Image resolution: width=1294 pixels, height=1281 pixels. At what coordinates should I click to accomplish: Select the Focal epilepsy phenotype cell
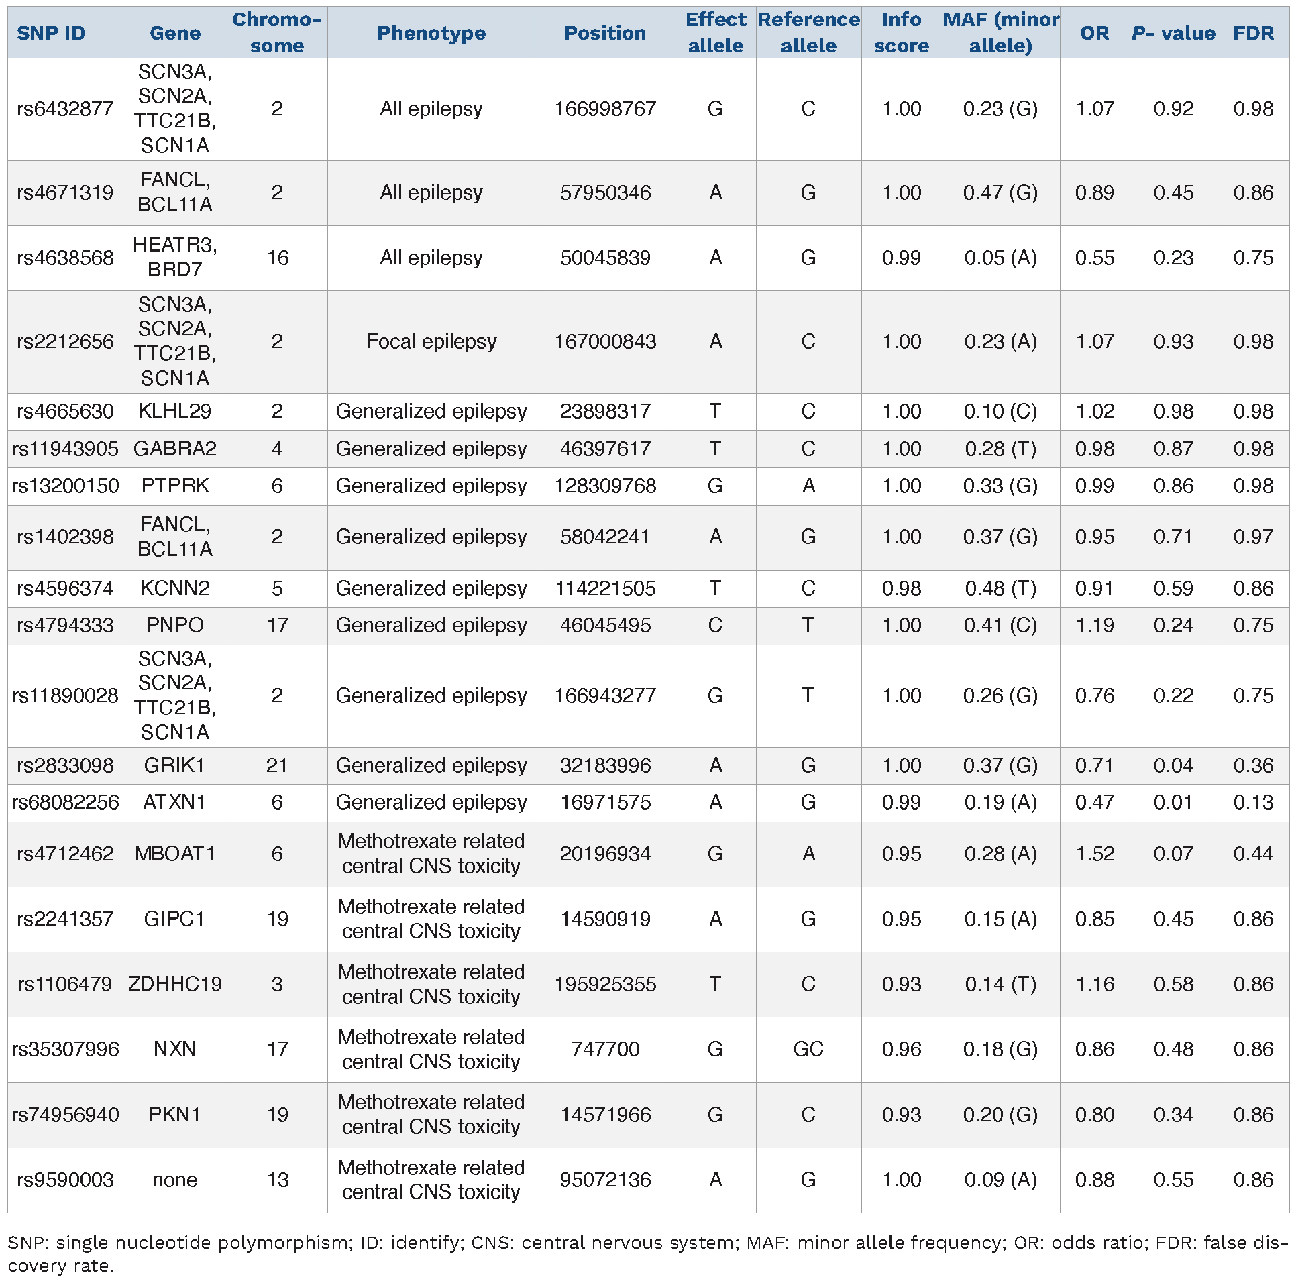[x=431, y=341]
